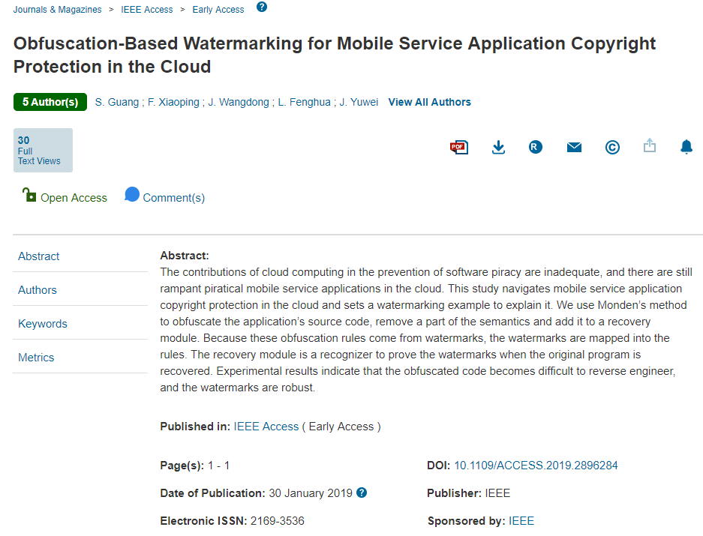703x536 pixels.
Task: Click the 5 Author(s) green badge
Action: [x=50, y=102]
